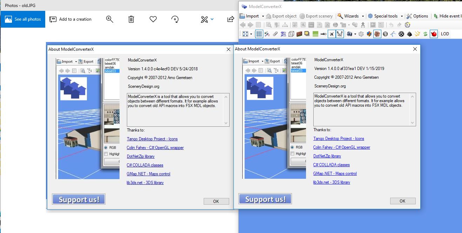Click the yellow double arrows icon
Image resolution: width=462 pixels, height=233 pixels.
(417, 34)
